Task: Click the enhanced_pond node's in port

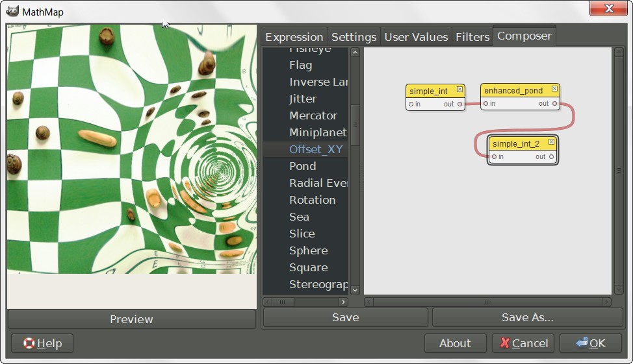Action: (485, 104)
